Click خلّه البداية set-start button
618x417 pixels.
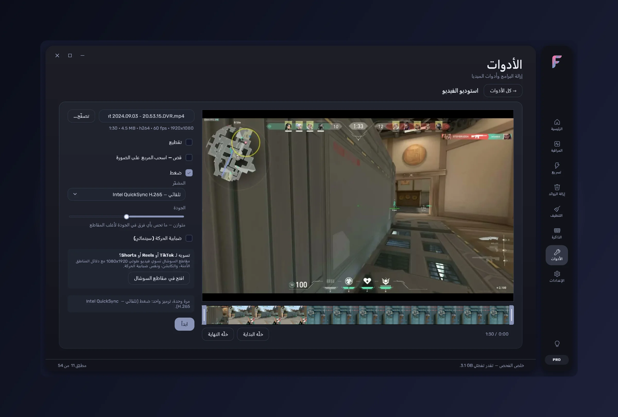pyautogui.click(x=253, y=334)
